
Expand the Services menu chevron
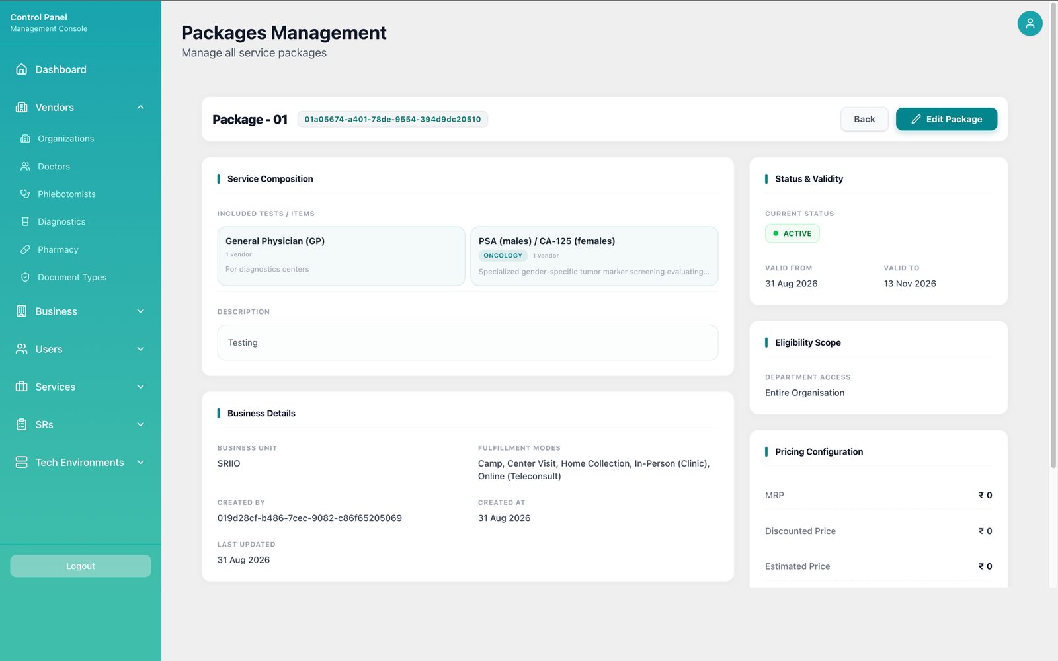tap(140, 387)
